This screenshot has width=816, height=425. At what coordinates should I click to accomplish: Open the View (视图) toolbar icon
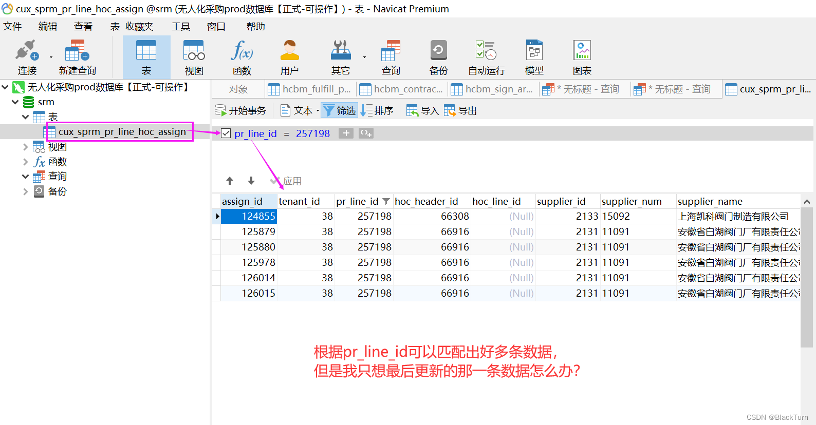pos(194,50)
